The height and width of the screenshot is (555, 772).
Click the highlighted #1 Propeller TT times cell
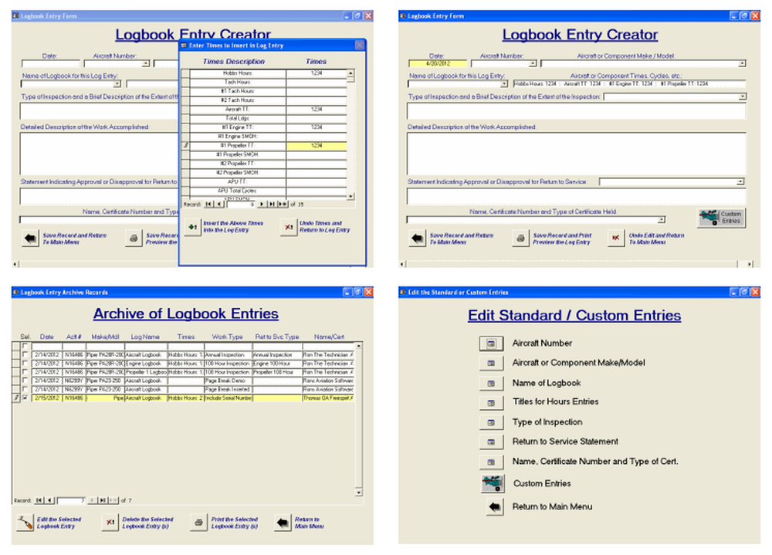pos(316,146)
